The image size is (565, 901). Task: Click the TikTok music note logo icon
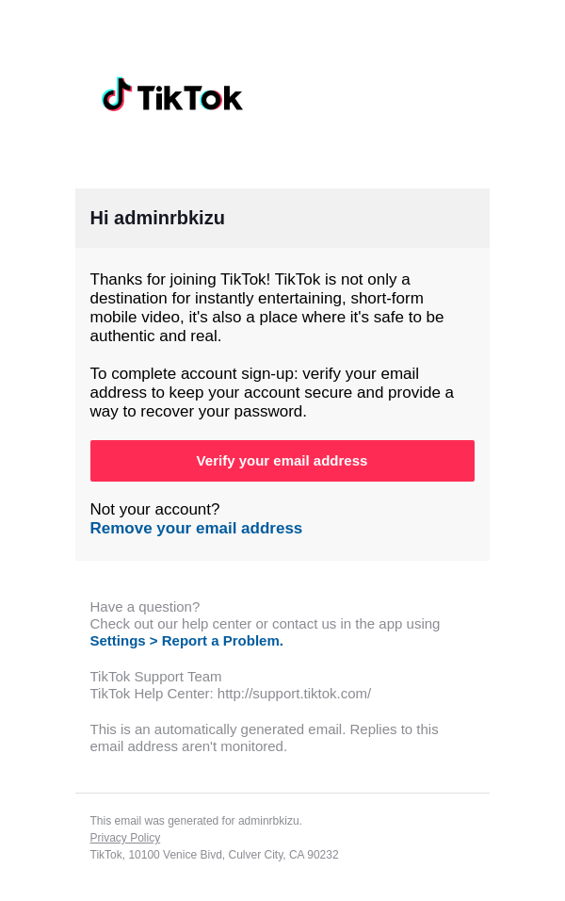coord(116,95)
